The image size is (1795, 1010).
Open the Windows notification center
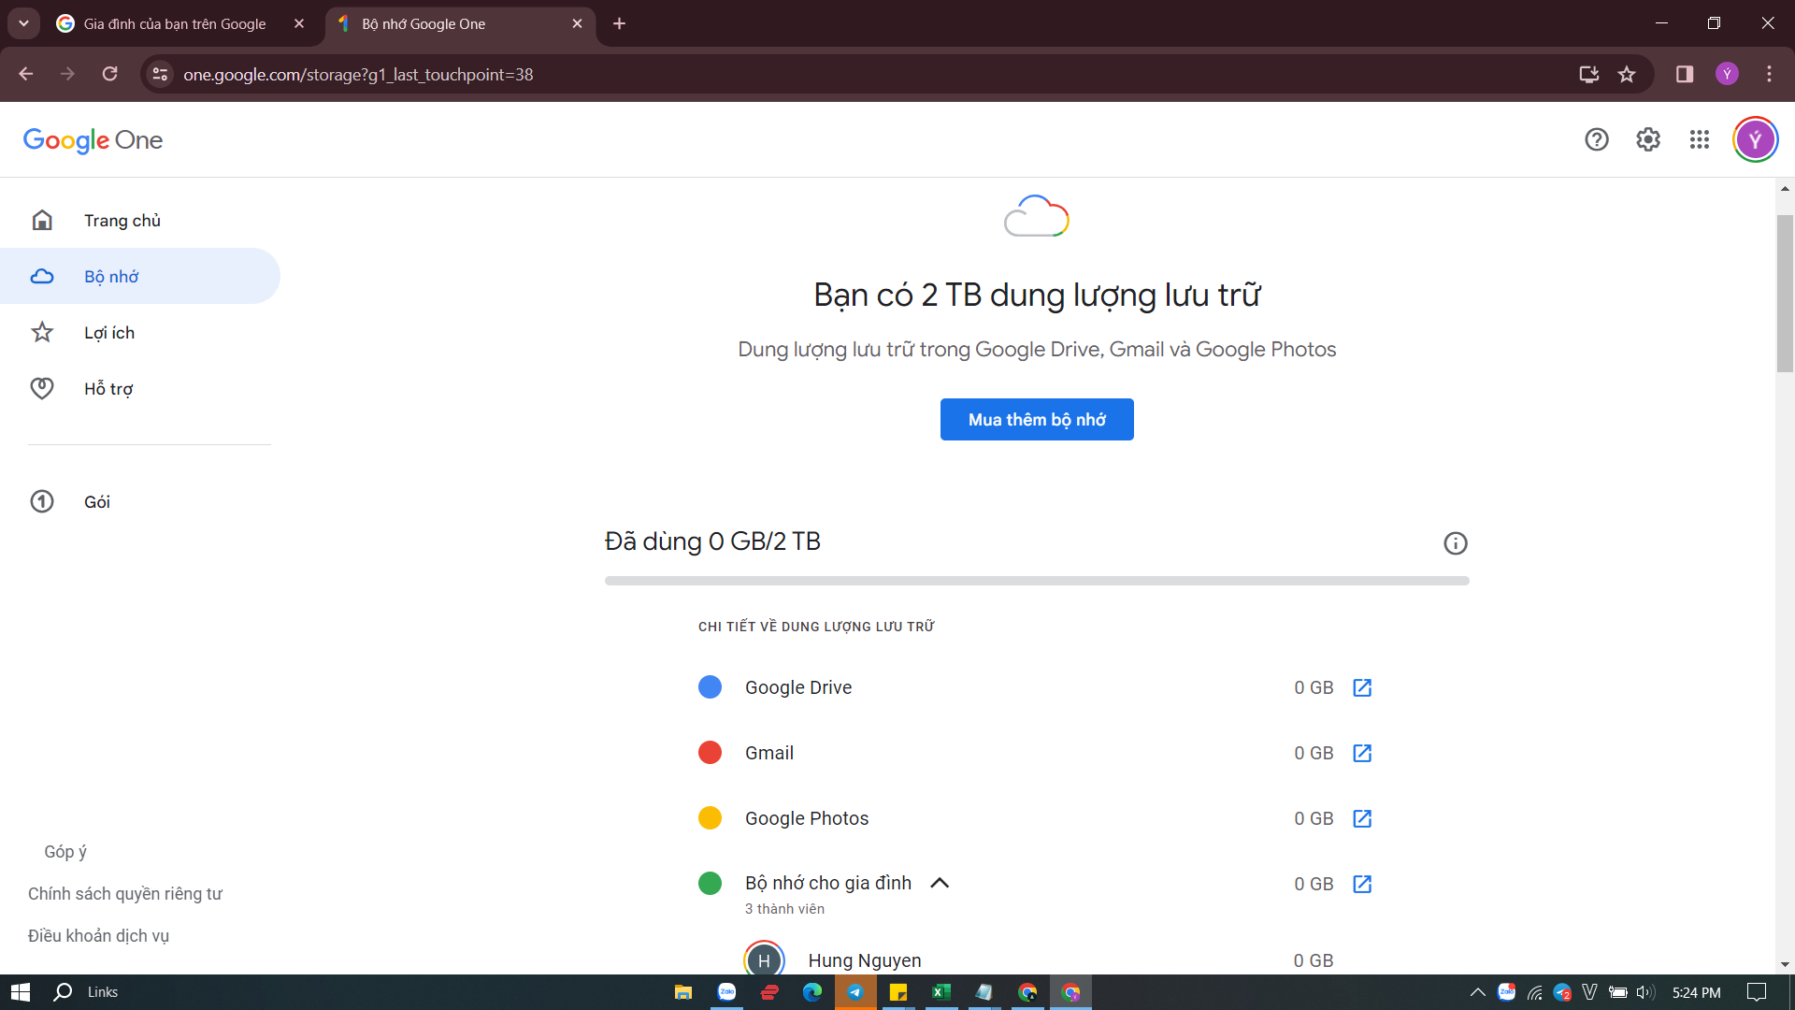(x=1757, y=992)
